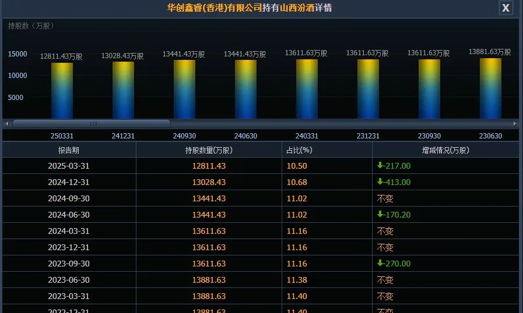
Task: Click 山西汾酒 in the dialog title
Action: pos(297,8)
